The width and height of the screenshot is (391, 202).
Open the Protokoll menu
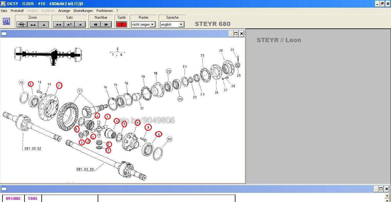click(x=17, y=11)
